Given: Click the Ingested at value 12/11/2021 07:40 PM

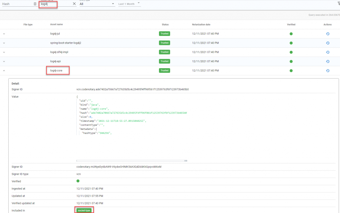Looking at the screenshot, I should [x=90, y=189].
